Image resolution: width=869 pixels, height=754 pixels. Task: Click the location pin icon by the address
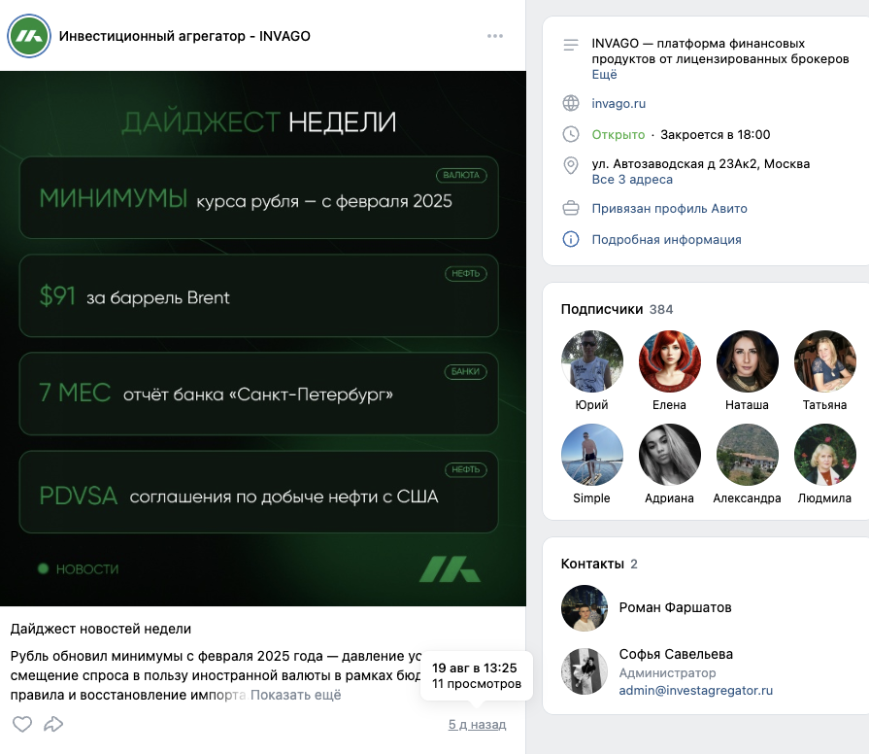tap(571, 166)
